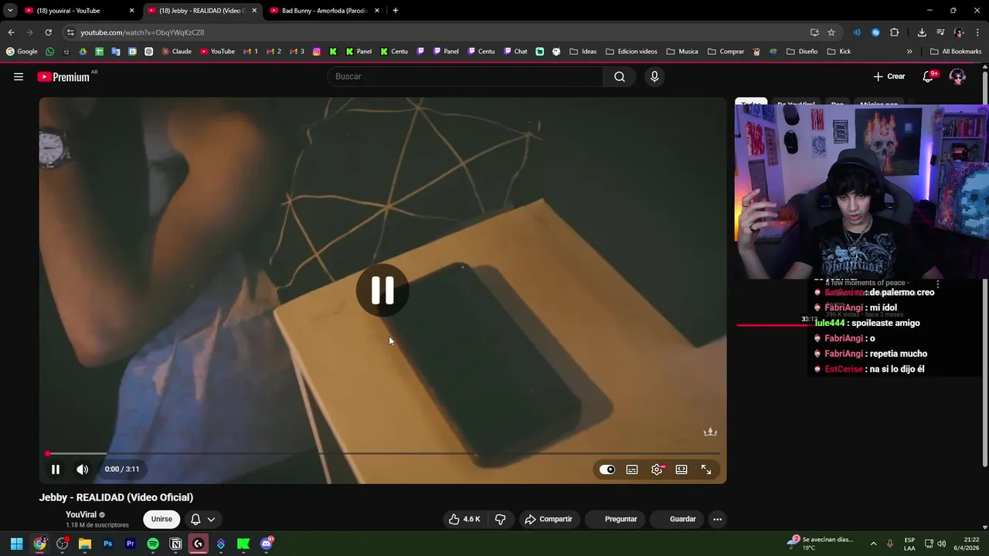Open the Comprar bookmarks folder
This screenshot has width=989, height=556.
726,52
